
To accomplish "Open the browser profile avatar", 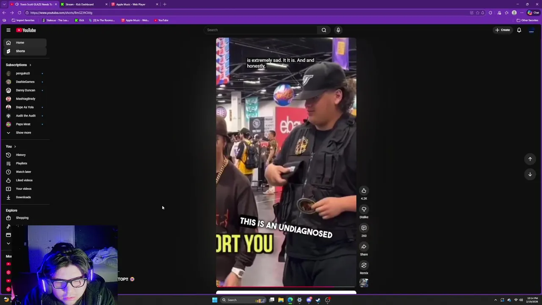I will [514, 13].
